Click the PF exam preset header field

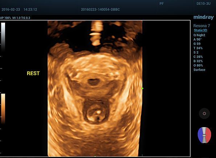[x=162, y=4]
